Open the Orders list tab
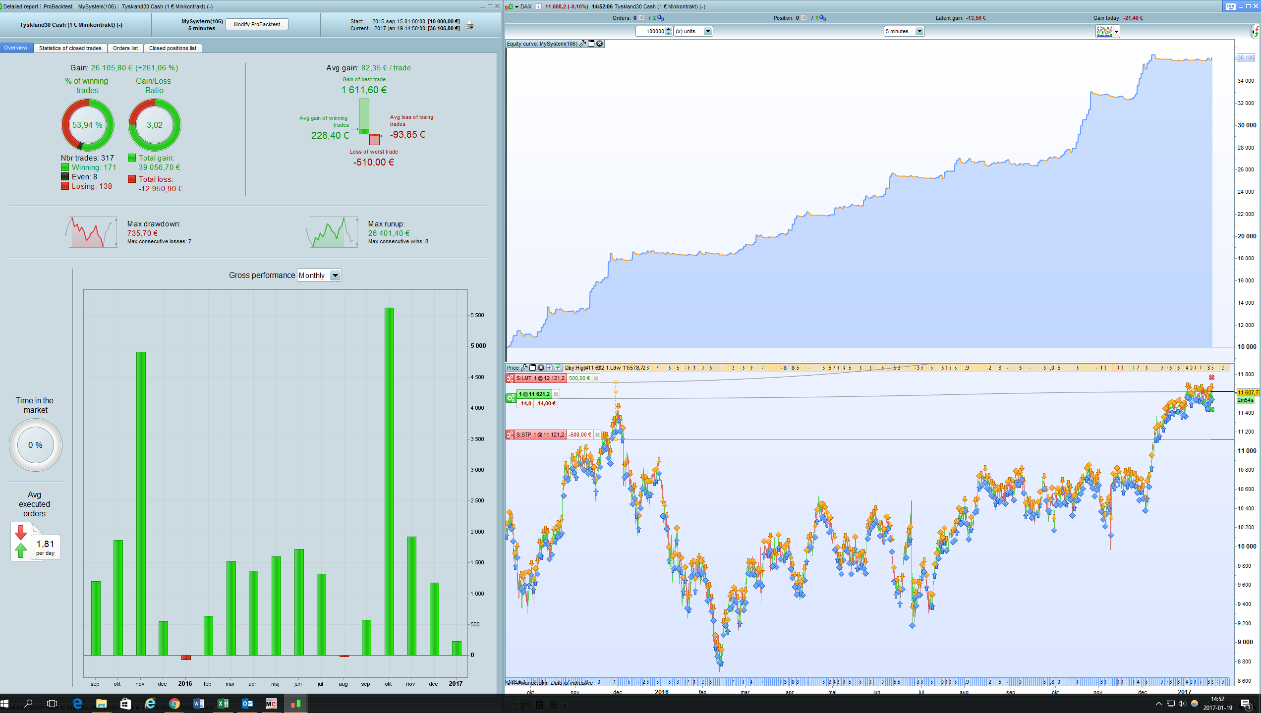This screenshot has height=713, width=1261. point(125,48)
